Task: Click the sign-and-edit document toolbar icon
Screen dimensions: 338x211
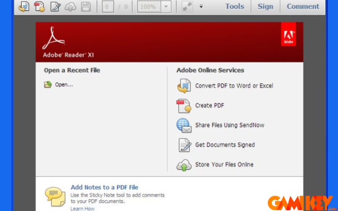Action: pos(55,7)
